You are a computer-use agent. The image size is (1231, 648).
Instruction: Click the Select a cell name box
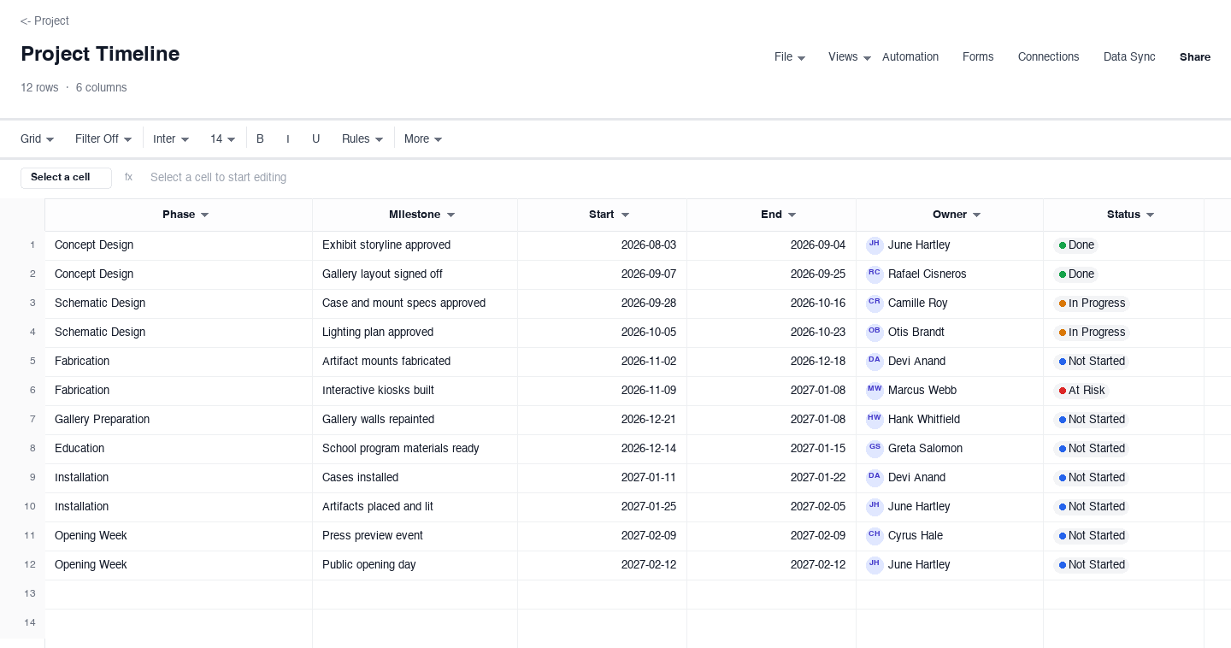click(66, 178)
